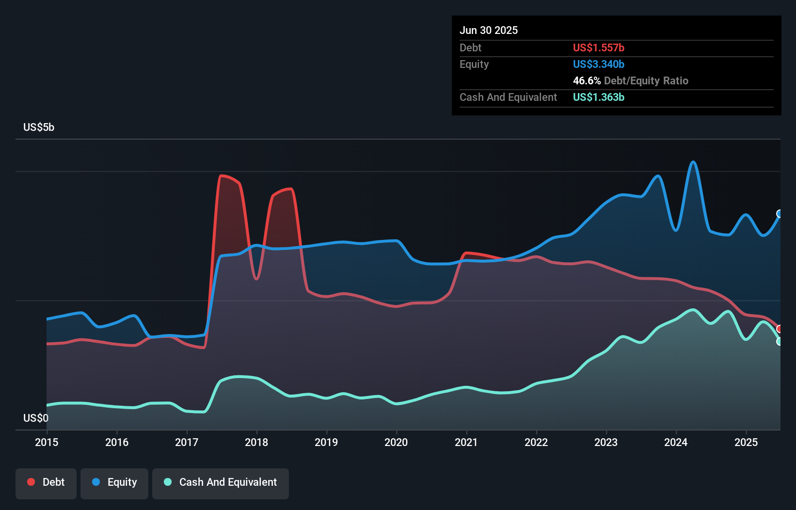Click the Equity value US$3.340b link
The height and width of the screenshot is (510, 796).
tap(599, 64)
